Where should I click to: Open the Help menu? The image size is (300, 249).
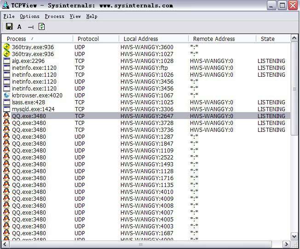coord(92,17)
